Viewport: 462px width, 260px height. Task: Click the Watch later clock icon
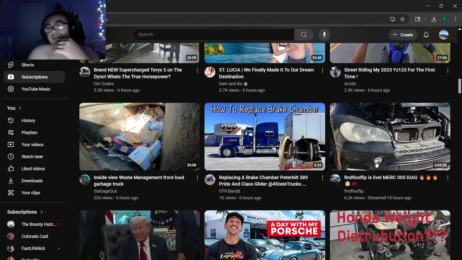click(11, 157)
